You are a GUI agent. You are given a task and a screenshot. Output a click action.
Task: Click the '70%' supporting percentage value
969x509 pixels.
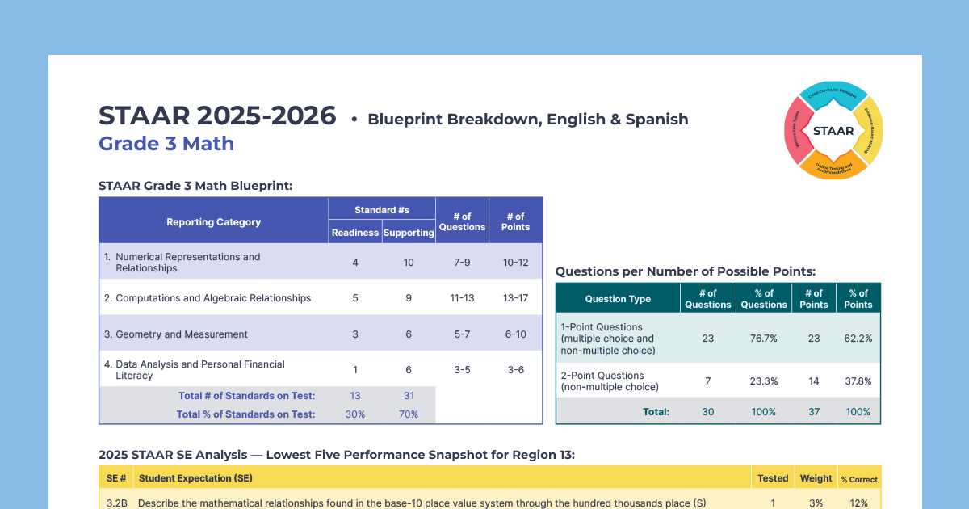click(409, 414)
